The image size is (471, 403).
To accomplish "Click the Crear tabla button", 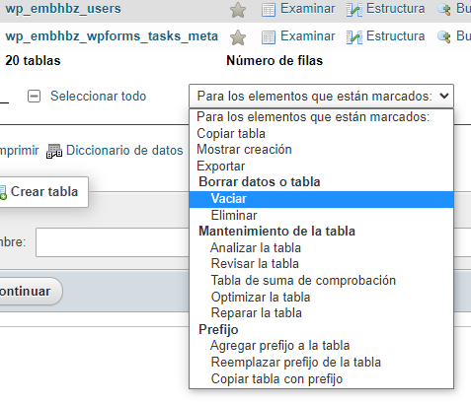I will tap(42, 192).
